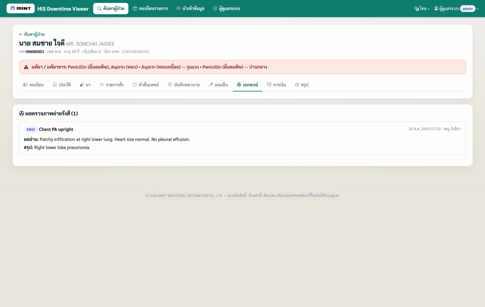Viewport: 485px width, 307px height.
Task: Click the MINT logo in header
Action: pyautogui.click(x=20, y=8)
